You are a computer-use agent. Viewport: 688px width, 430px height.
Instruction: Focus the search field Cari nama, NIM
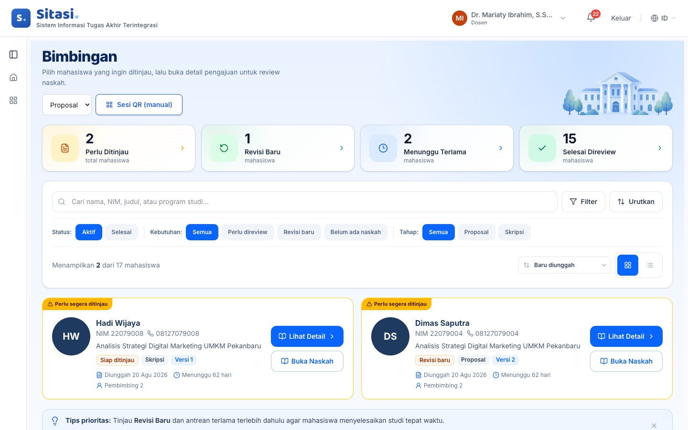pos(305,202)
